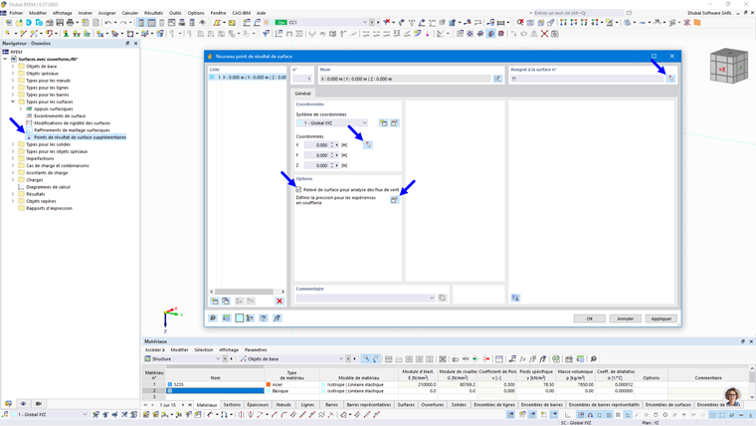Click search icon in Matériaux table toolbar
Image resolution: width=756 pixels, height=426 pixels.
tap(594, 359)
